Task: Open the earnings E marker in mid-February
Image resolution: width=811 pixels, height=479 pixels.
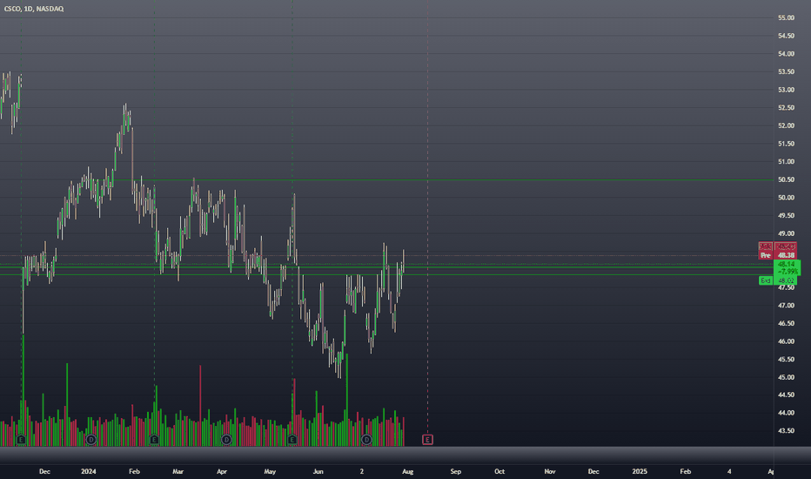Action: [x=154, y=440]
